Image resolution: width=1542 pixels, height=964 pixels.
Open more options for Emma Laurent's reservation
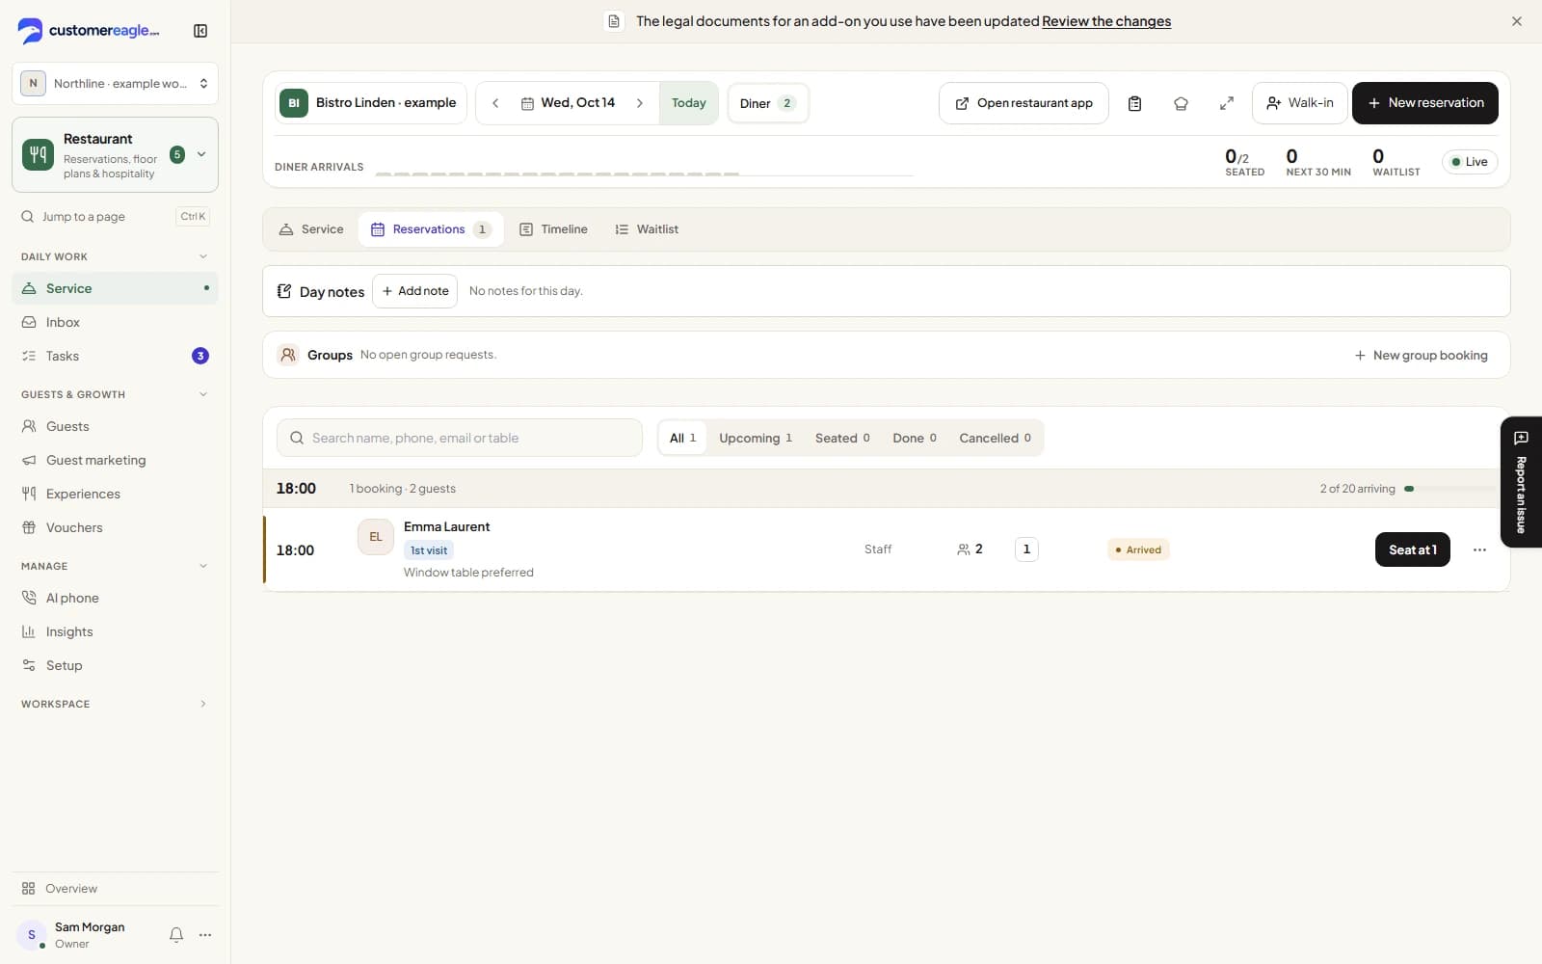click(x=1479, y=549)
